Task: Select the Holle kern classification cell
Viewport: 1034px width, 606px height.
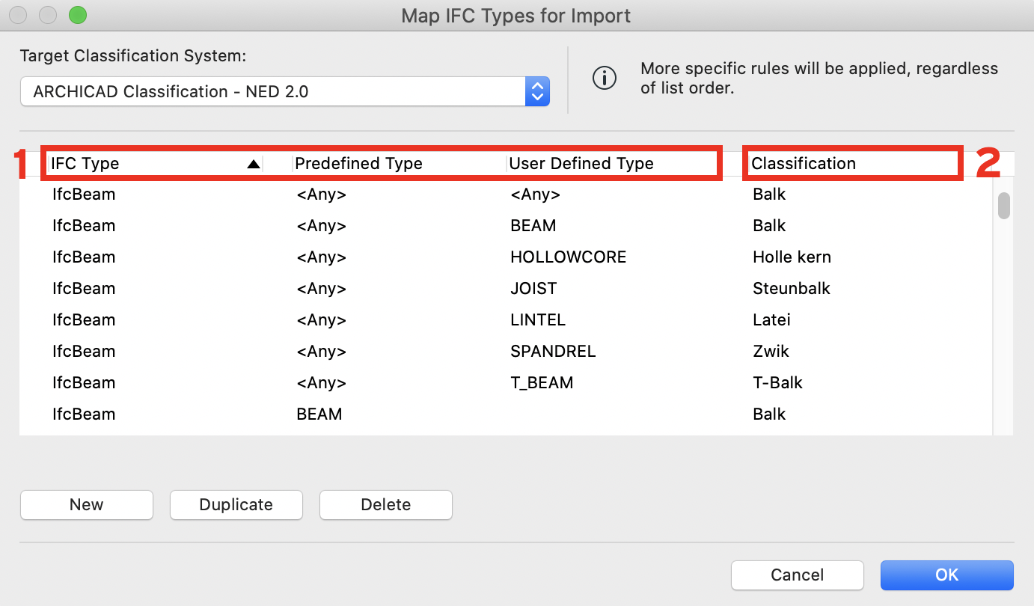Action: [x=792, y=257]
